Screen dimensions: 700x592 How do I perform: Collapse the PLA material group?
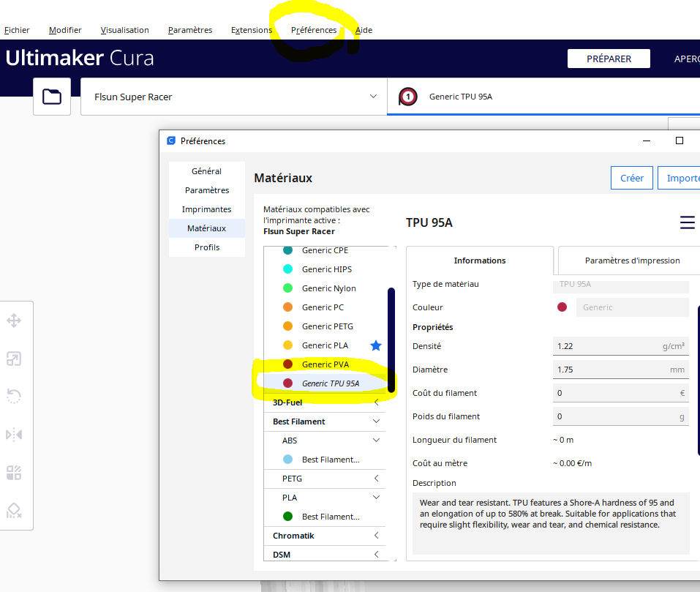[x=325, y=498]
